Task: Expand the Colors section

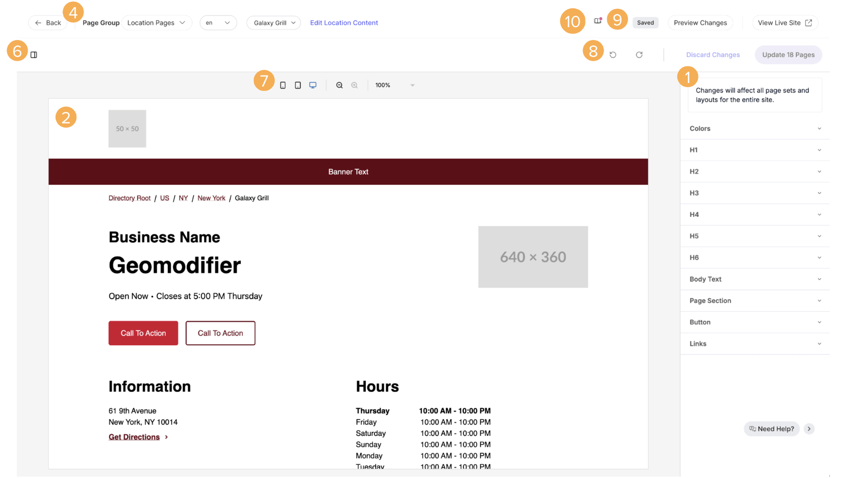Action: pos(755,128)
